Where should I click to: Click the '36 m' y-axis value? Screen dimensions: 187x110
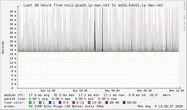coord(13,12)
